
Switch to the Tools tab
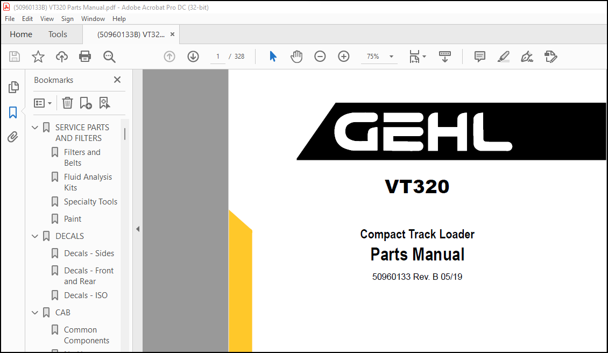pos(58,34)
